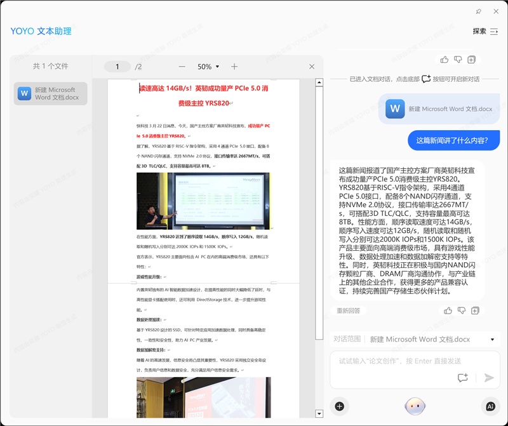508x426 pixels.
Task: Close the document preview panel
Action: tap(312, 67)
